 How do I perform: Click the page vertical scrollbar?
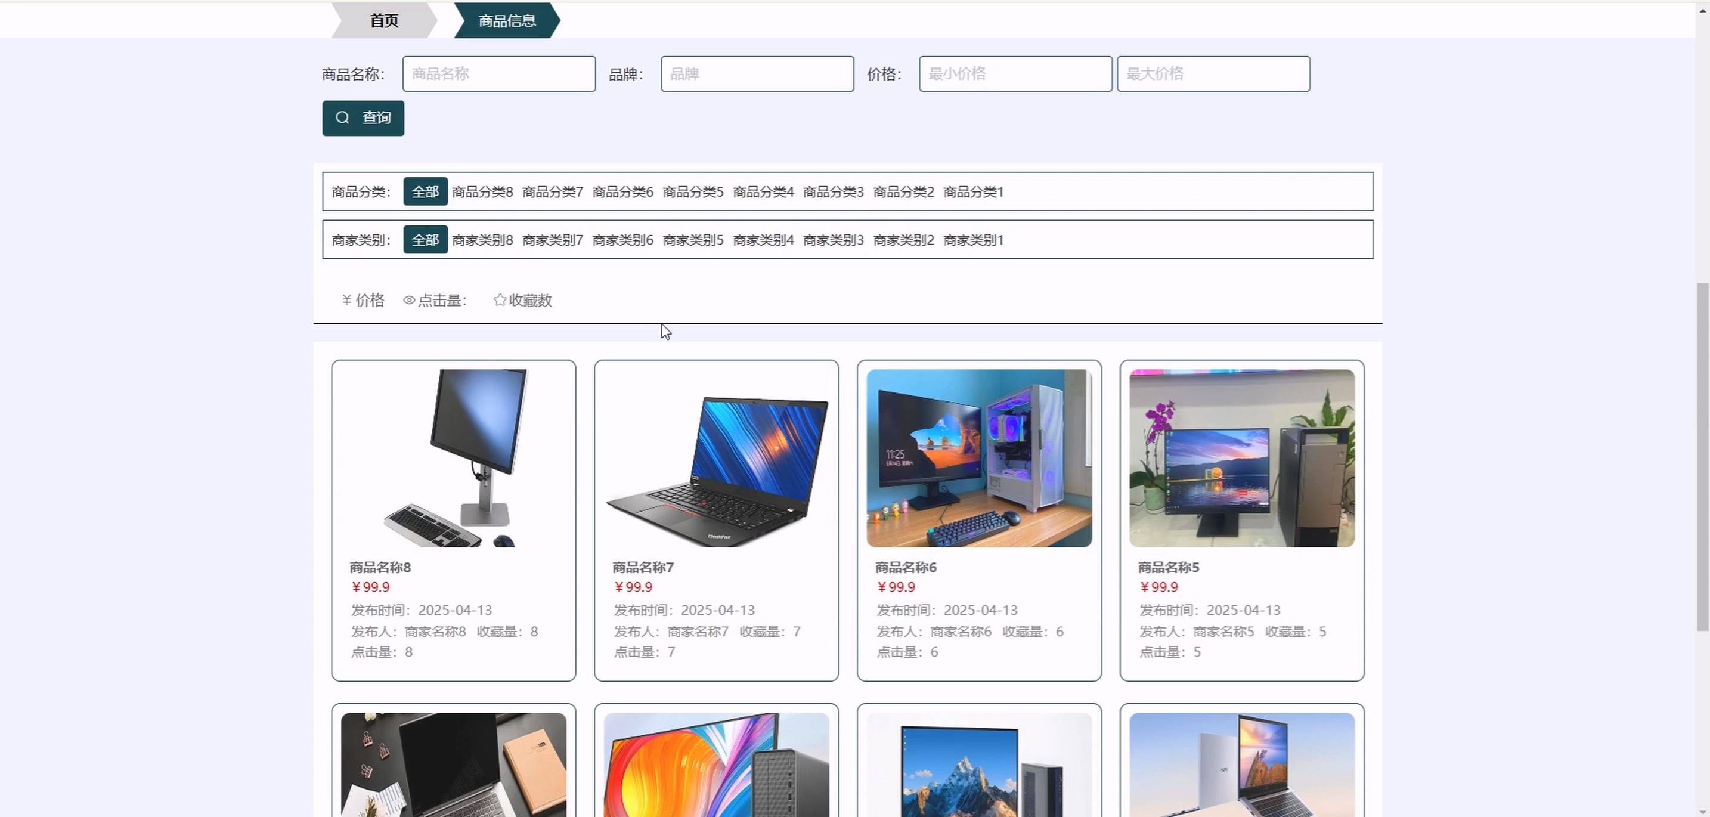point(1702,457)
